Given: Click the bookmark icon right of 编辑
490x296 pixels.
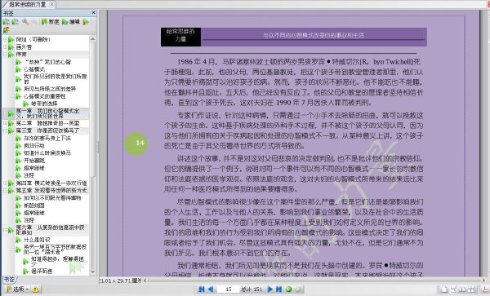Looking at the screenshot, I should pos(86,21).
